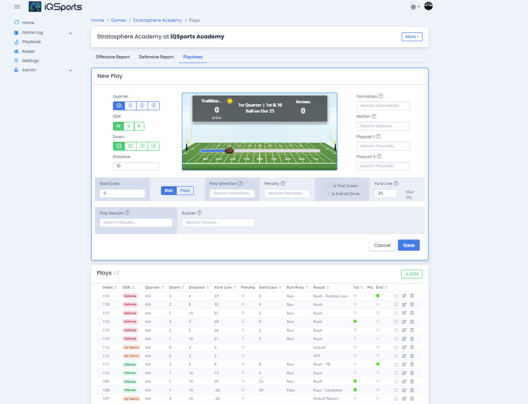Viewport: 528px width, 404px height.
Task: Edit play 119 using pencil icon
Action: (404, 296)
